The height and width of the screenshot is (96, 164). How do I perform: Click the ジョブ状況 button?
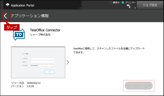(150, 5)
